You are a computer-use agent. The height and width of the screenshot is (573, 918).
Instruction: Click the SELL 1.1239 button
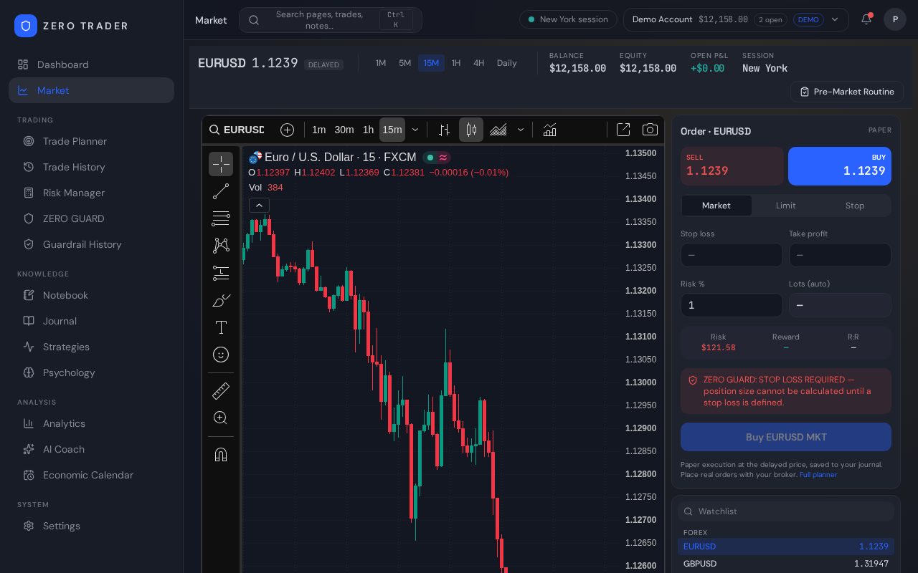click(x=732, y=166)
